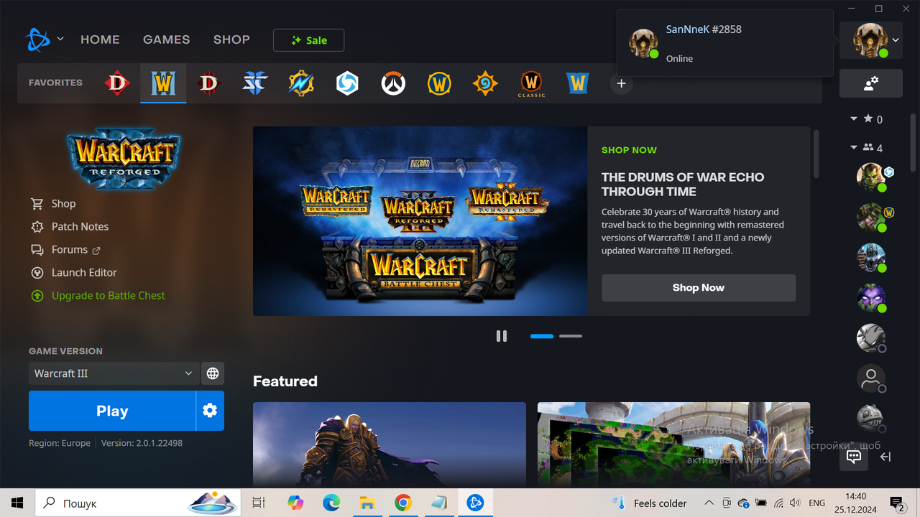Click Upgrade to Battle Chest
The height and width of the screenshot is (517, 920).
(98, 296)
